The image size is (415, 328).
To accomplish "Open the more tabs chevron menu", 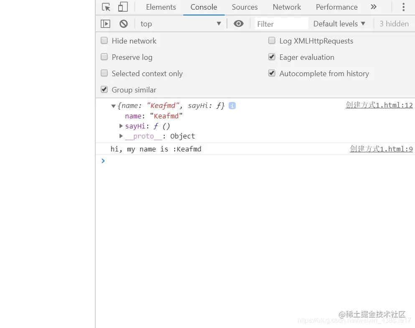I will 374,7.
